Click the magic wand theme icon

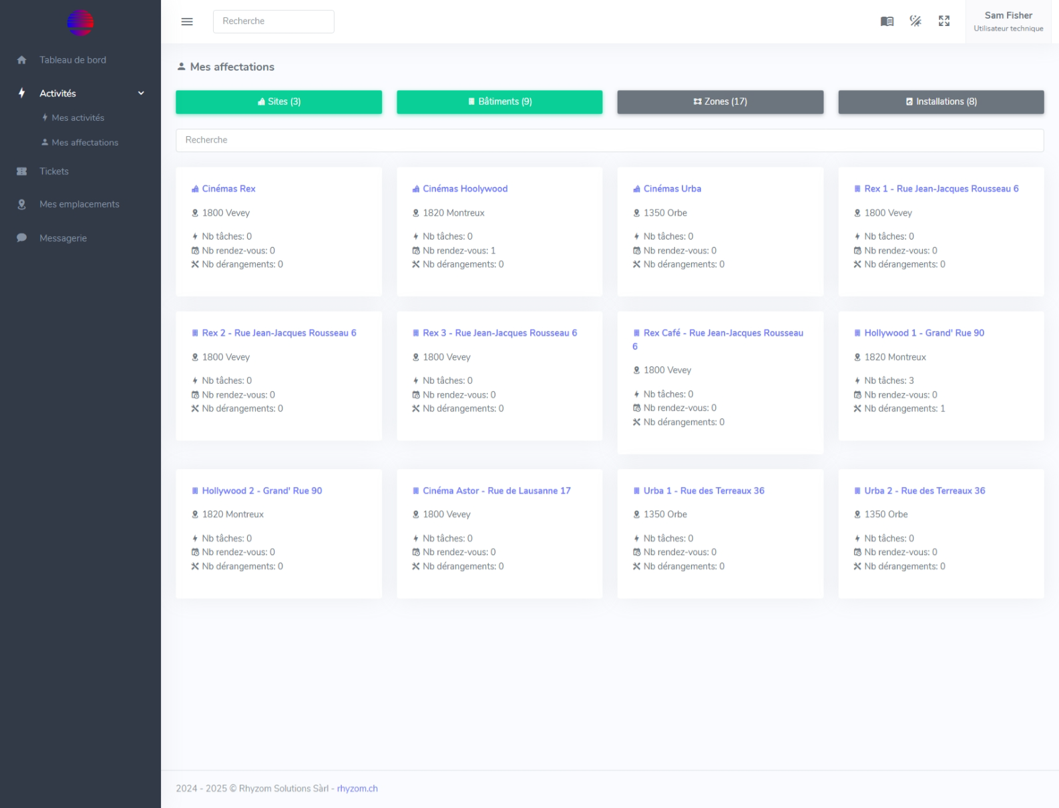click(x=915, y=21)
